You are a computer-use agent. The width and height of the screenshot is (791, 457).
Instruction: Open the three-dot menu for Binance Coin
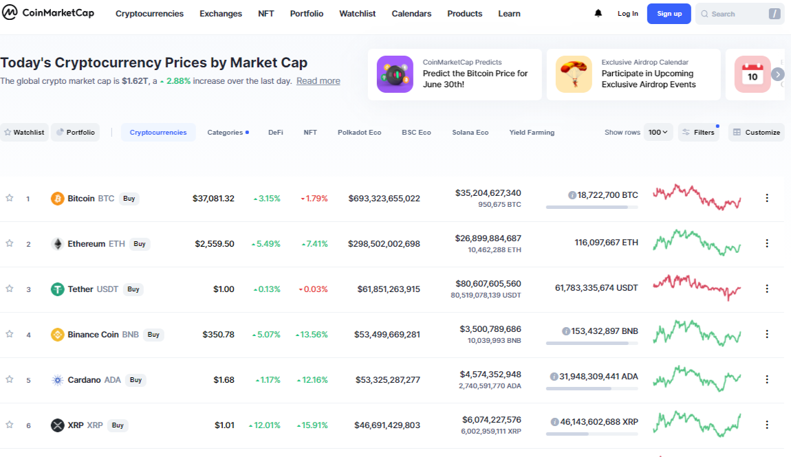(x=767, y=334)
